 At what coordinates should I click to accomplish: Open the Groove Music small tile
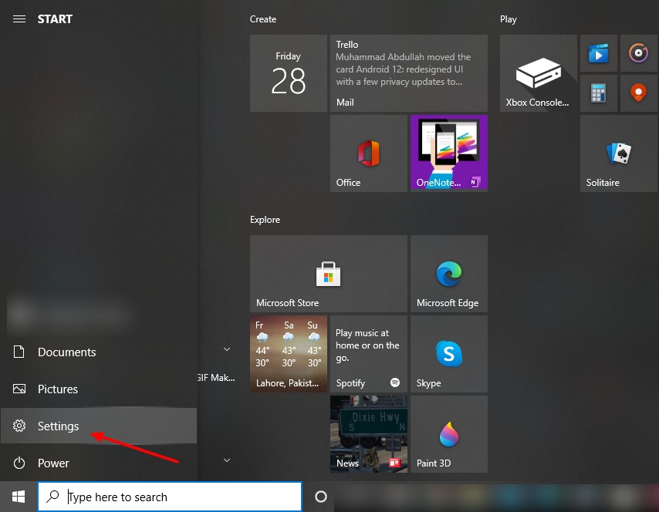[638, 53]
